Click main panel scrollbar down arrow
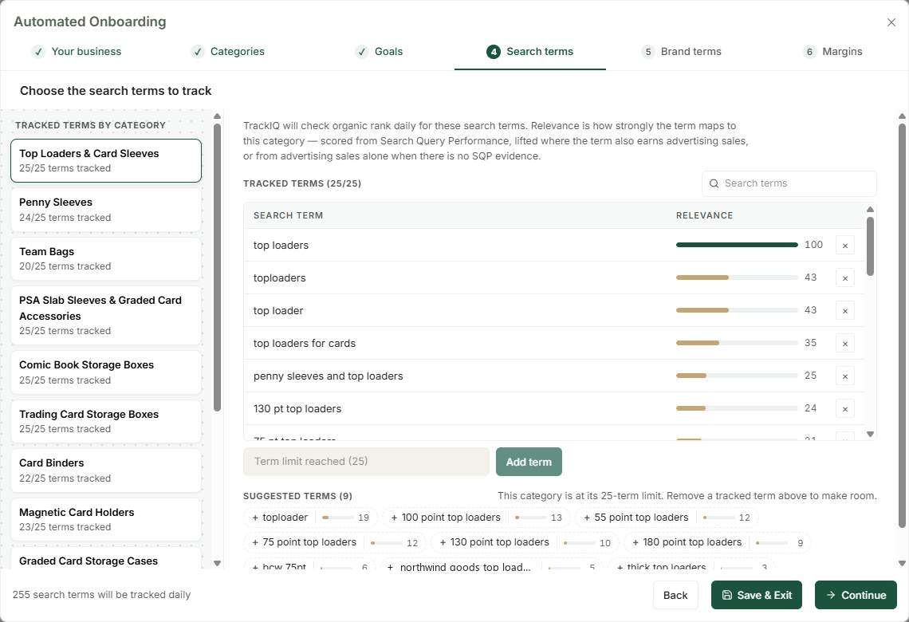Screen dimensions: 909x622 902,564
